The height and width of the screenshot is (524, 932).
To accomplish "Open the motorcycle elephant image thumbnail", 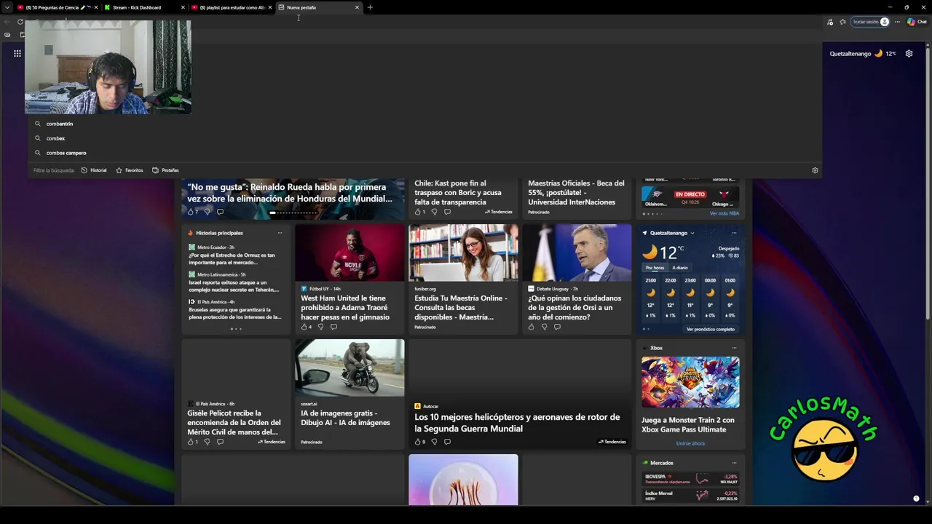I will (349, 368).
